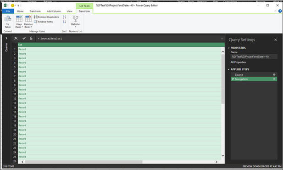Open the Source step settings gear
Viewport: 283px width, 170px height.
coord(274,75)
